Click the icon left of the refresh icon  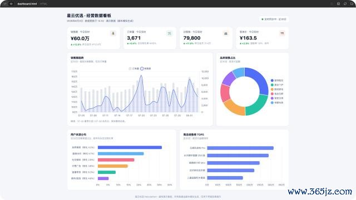click(338, 4)
